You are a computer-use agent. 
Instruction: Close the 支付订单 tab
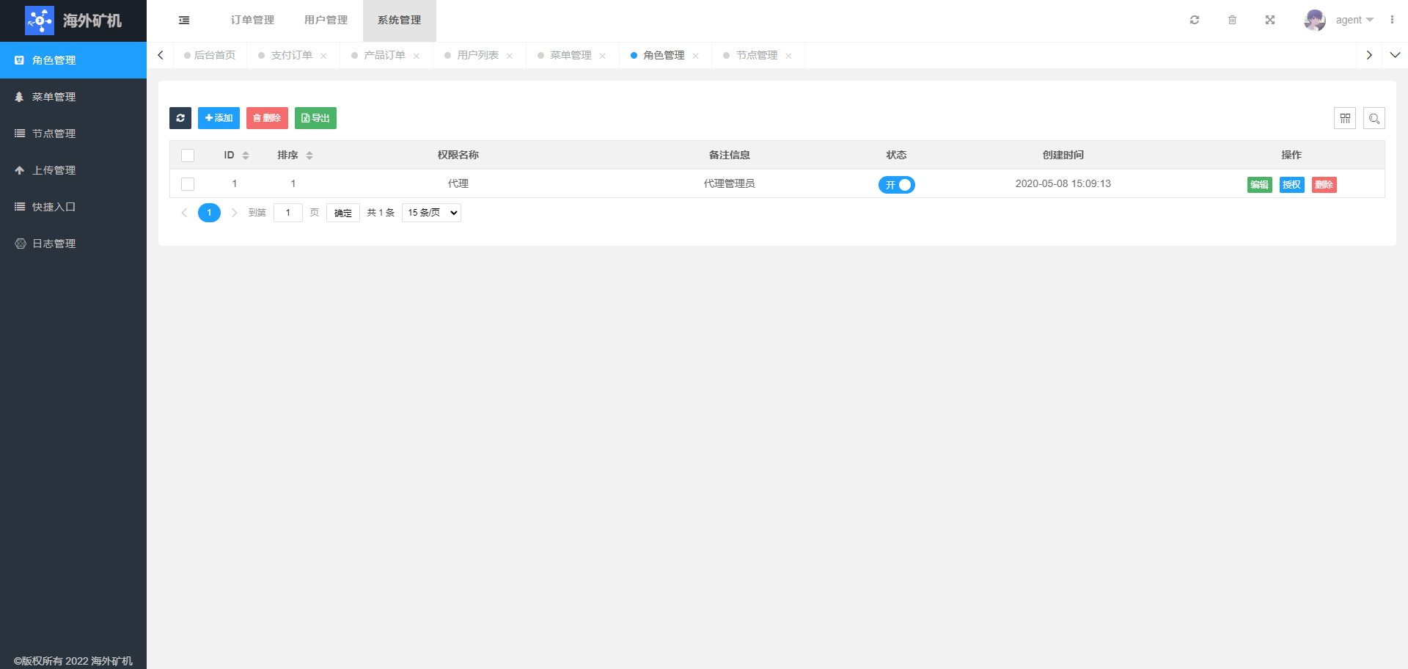pyautogui.click(x=323, y=56)
